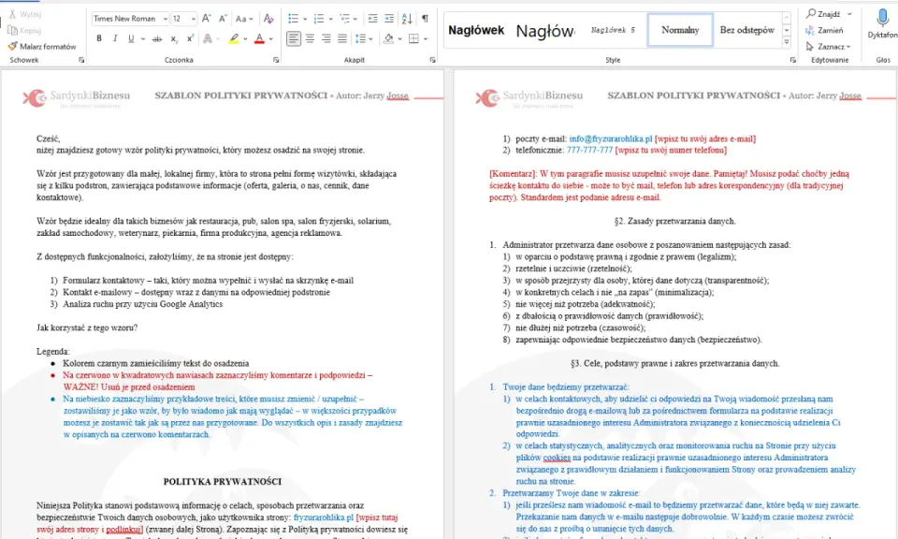Image resolution: width=898 pixels, height=539 pixels.
Task: Click the info@fryzurarohlika.pl email link
Action: [x=611, y=138]
